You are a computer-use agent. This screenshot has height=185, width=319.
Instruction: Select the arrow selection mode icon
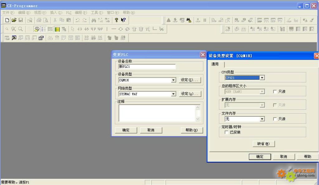click(x=73, y=29)
